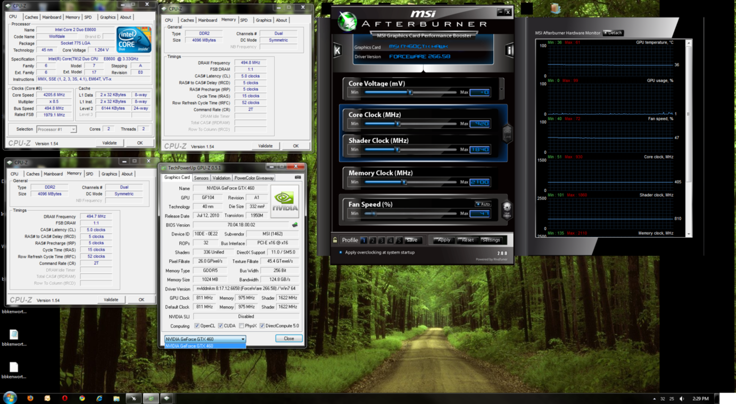
Task: Click the last diamond taskbar icon
Action: [167, 398]
